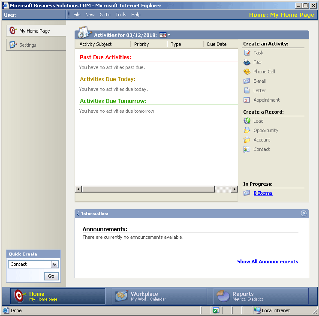Open the activities date calendar picker
This screenshot has width=319, height=316.
coord(165,35)
